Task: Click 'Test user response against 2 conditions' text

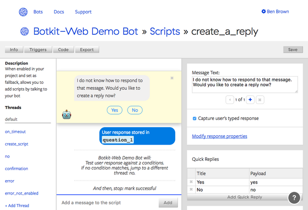Action: (125, 163)
